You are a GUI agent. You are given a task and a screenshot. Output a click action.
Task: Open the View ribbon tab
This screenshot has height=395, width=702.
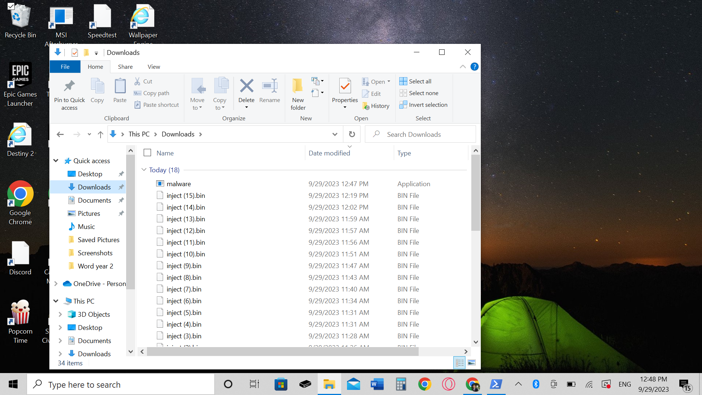154,67
